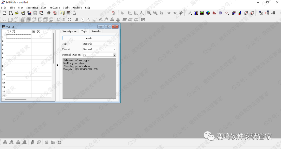Click the Print icon in toolbar
This screenshot has height=149, width=281.
click(48, 13)
